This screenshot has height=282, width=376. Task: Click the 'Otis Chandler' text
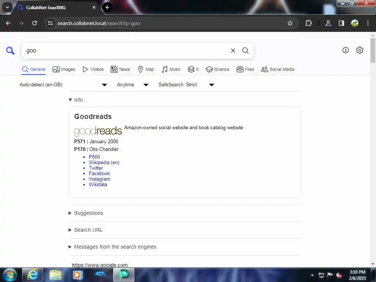coord(104,149)
